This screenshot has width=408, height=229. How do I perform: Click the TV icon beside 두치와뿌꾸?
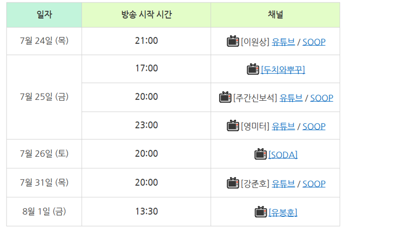pyautogui.click(x=253, y=69)
